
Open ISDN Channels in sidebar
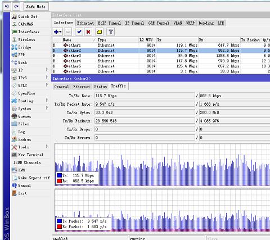(27, 162)
